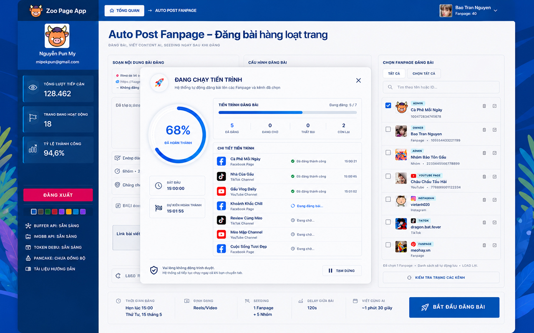
Task: Click the check-mark action icon right of dragon.bat.fever
Action: 495,222
